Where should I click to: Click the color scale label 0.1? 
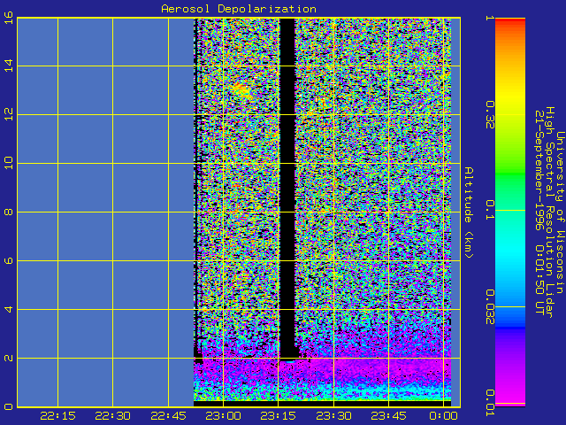pos(489,210)
